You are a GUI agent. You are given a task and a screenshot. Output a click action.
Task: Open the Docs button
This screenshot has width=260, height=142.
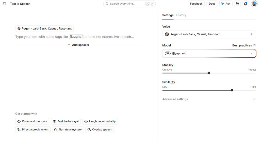click(212, 4)
